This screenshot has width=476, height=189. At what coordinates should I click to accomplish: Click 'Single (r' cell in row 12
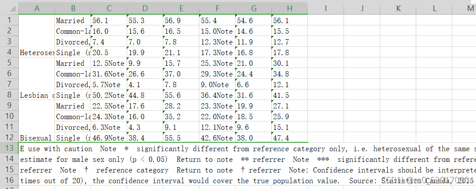click(73, 137)
